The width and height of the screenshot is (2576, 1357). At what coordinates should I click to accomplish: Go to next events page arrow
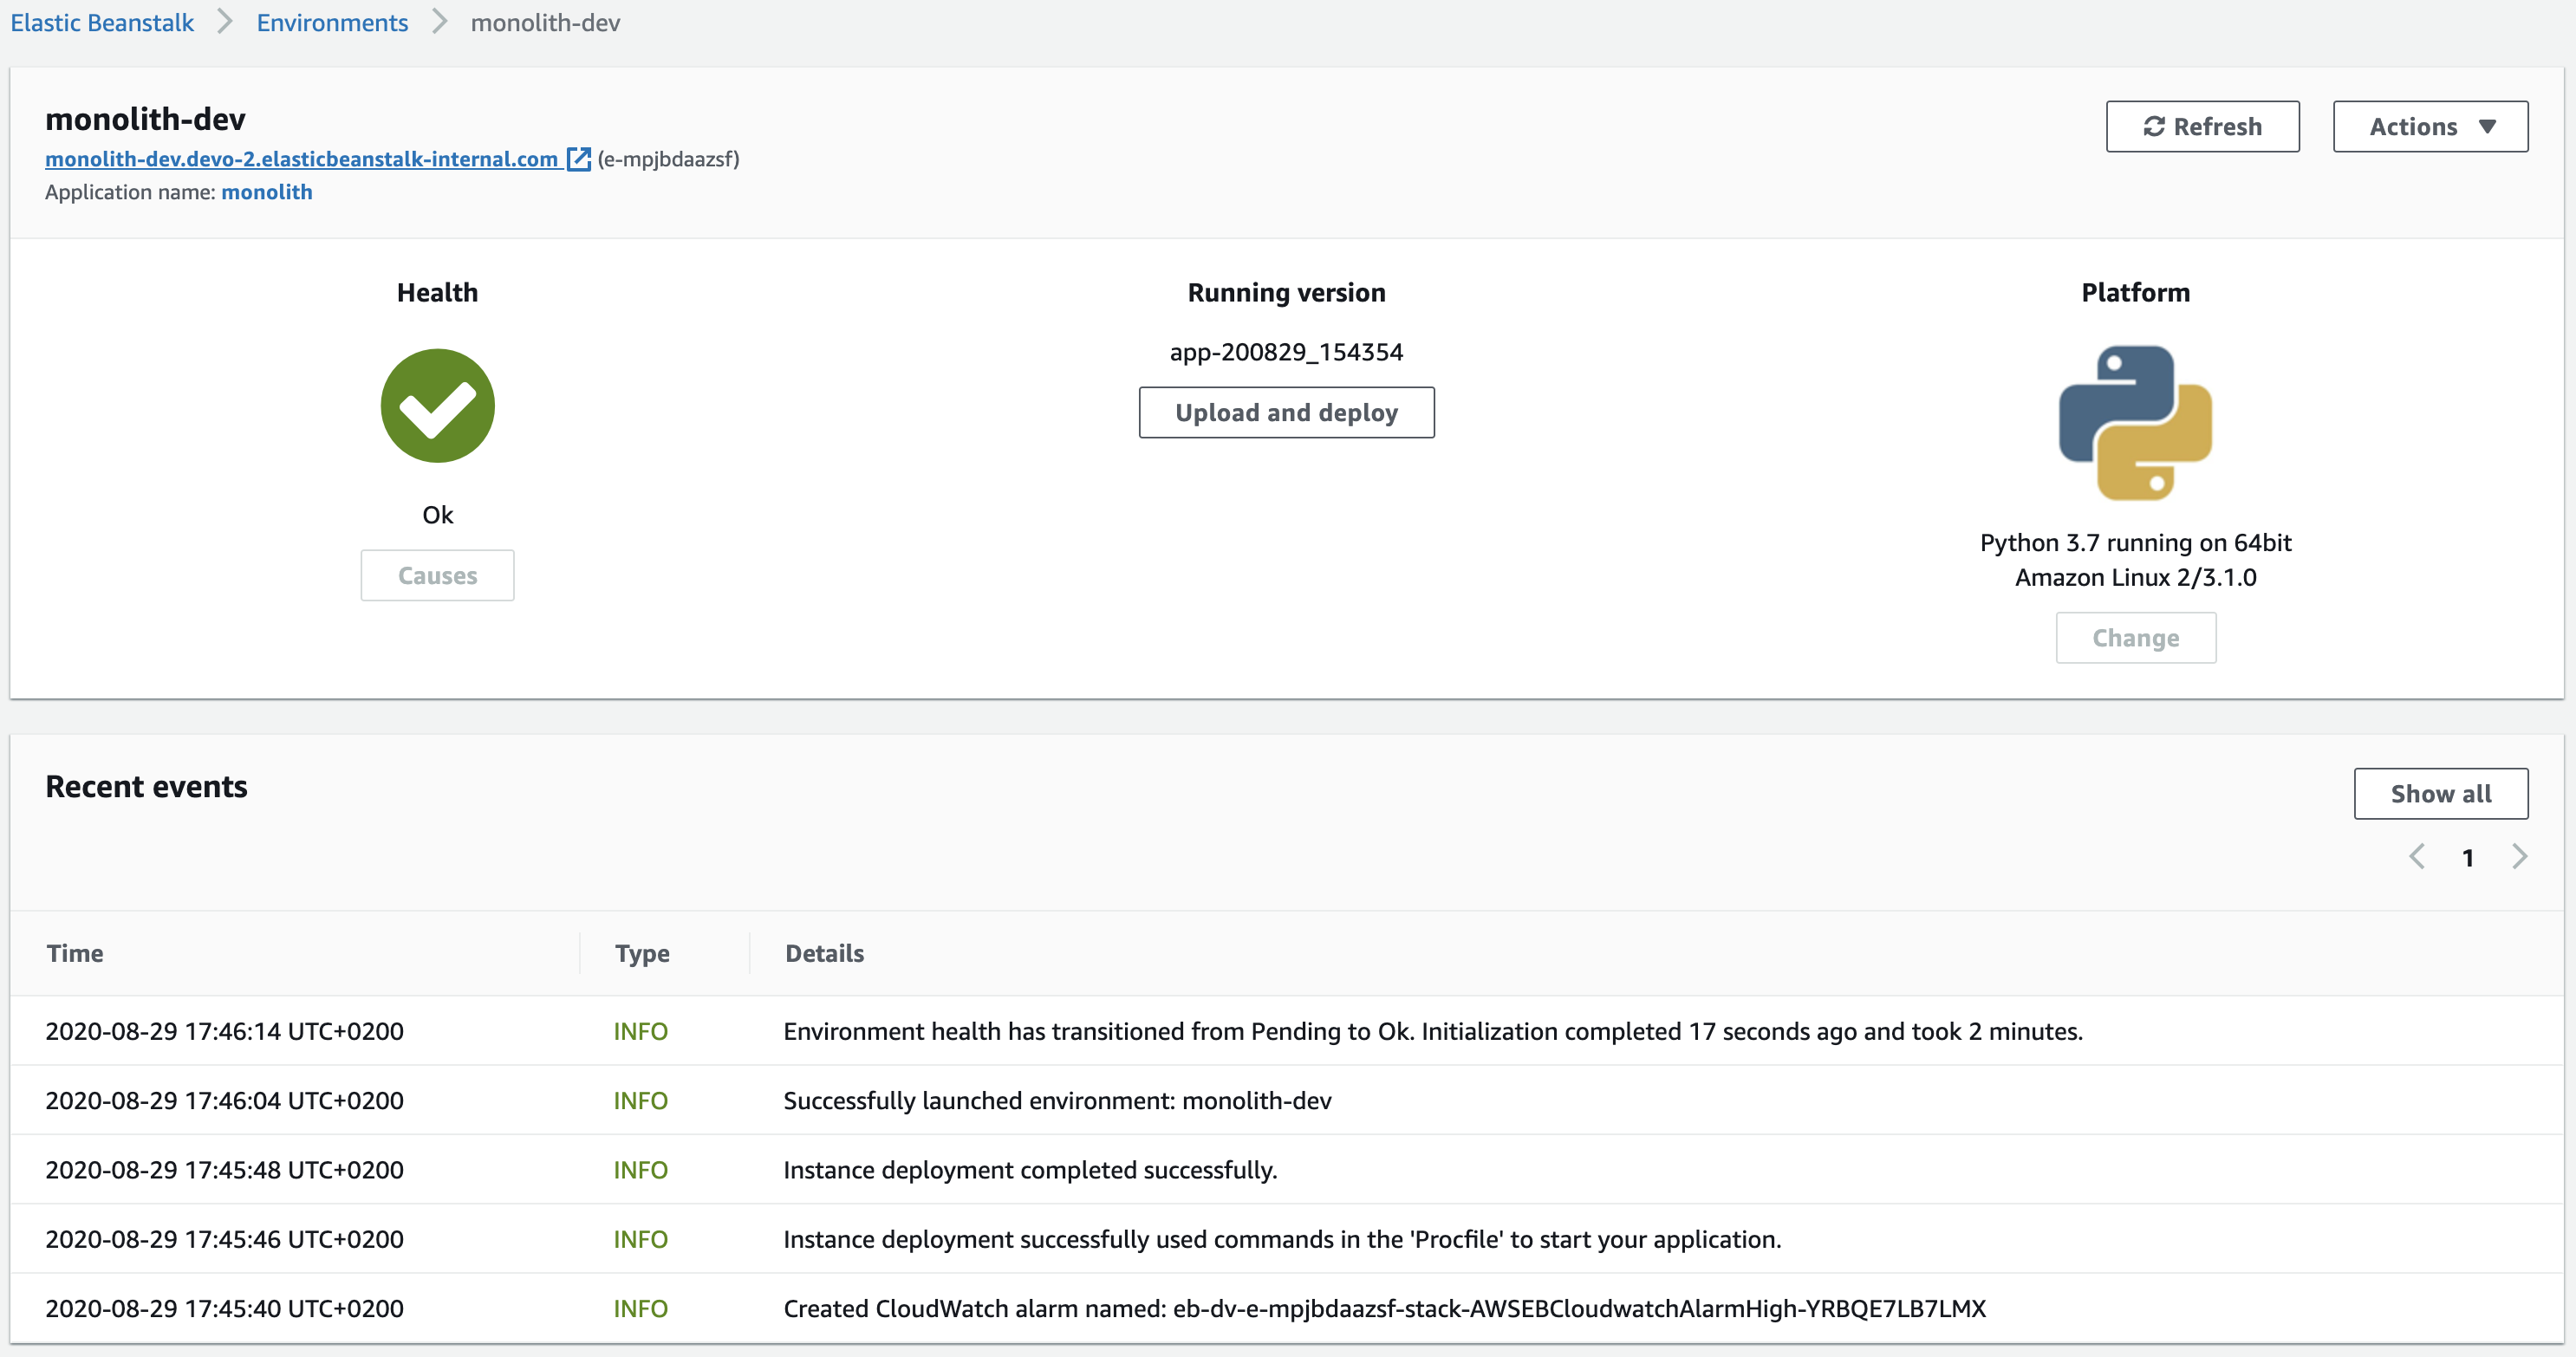[x=2519, y=857]
